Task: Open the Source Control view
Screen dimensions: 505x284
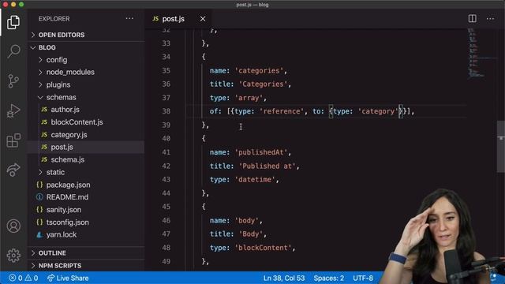Action: pyautogui.click(x=13, y=81)
